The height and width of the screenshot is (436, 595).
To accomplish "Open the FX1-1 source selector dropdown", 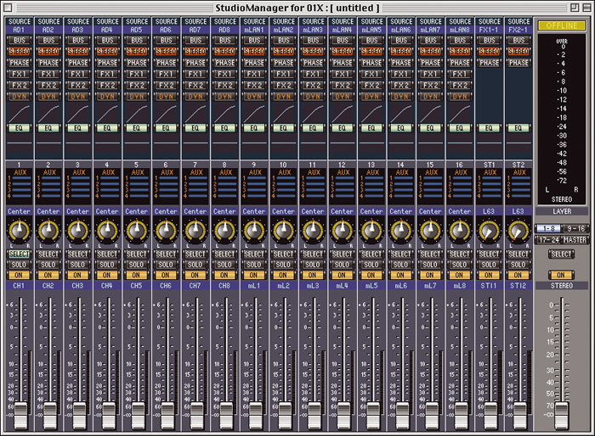I will coord(489,29).
